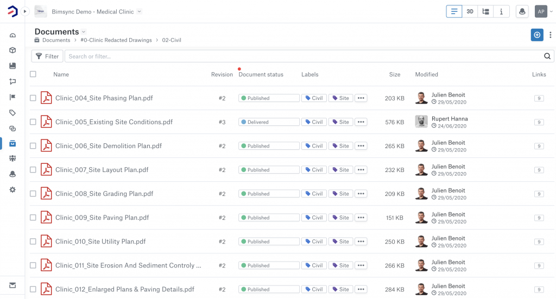Screen dimensions: 556x299
Task: Sort by the Name column header
Action: click(x=61, y=74)
